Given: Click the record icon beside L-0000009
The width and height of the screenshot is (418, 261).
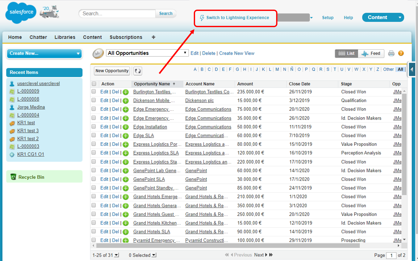Looking at the screenshot, I should 12,91.
